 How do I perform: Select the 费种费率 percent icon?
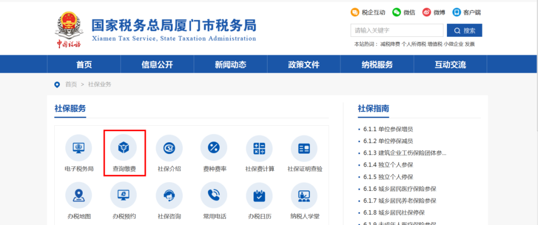pyautogui.click(x=214, y=148)
